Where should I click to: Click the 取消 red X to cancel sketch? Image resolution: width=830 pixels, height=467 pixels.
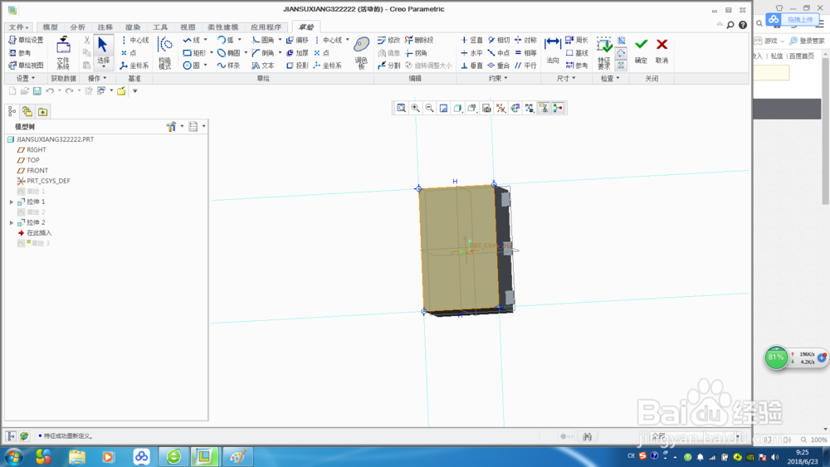click(x=662, y=51)
